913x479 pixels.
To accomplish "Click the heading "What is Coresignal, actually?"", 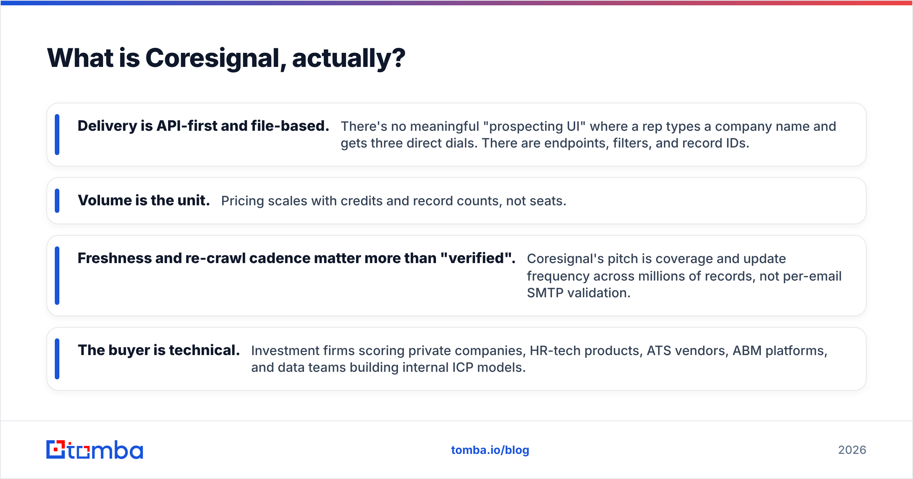I will point(226,58).
